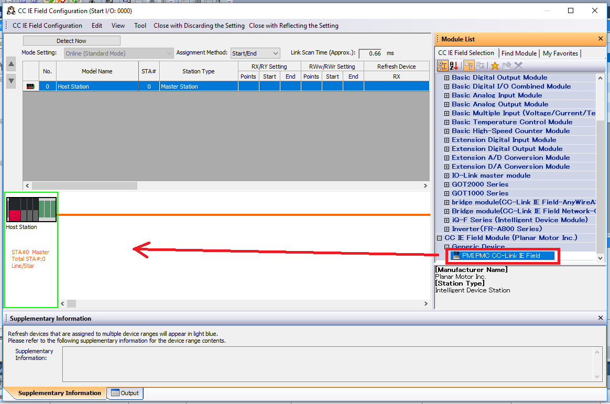
Task: Expand the GOT2000 Series category
Action: click(x=447, y=184)
